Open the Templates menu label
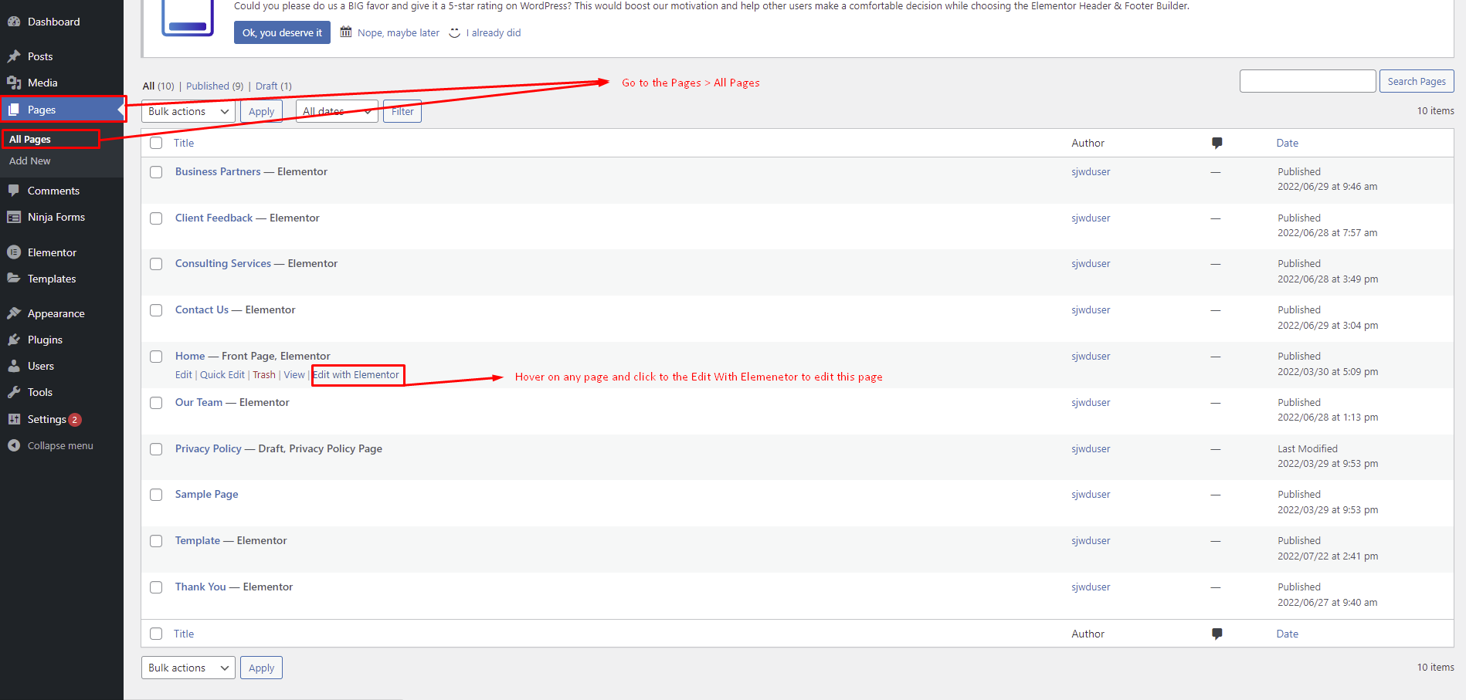The width and height of the screenshot is (1466, 700). tap(52, 279)
